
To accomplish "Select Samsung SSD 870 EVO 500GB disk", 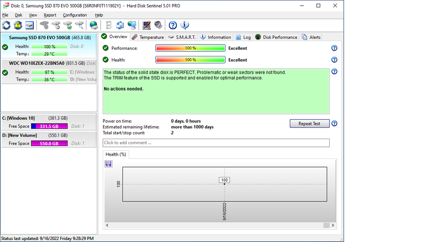I will pos(49,45).
